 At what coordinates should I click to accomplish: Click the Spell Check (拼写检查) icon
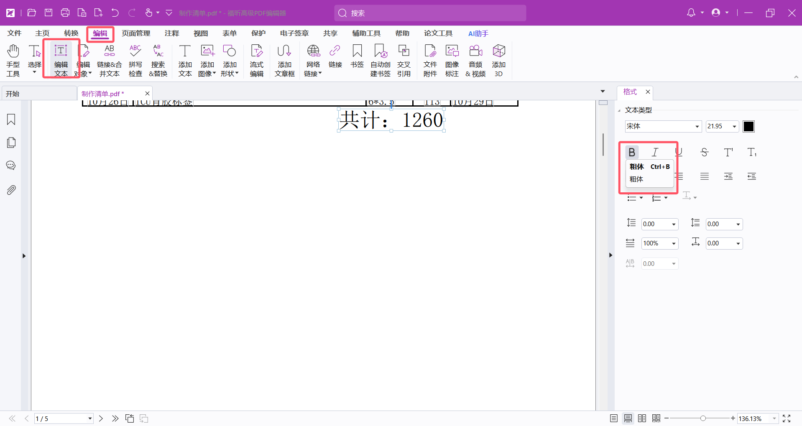tap(135, 60)
